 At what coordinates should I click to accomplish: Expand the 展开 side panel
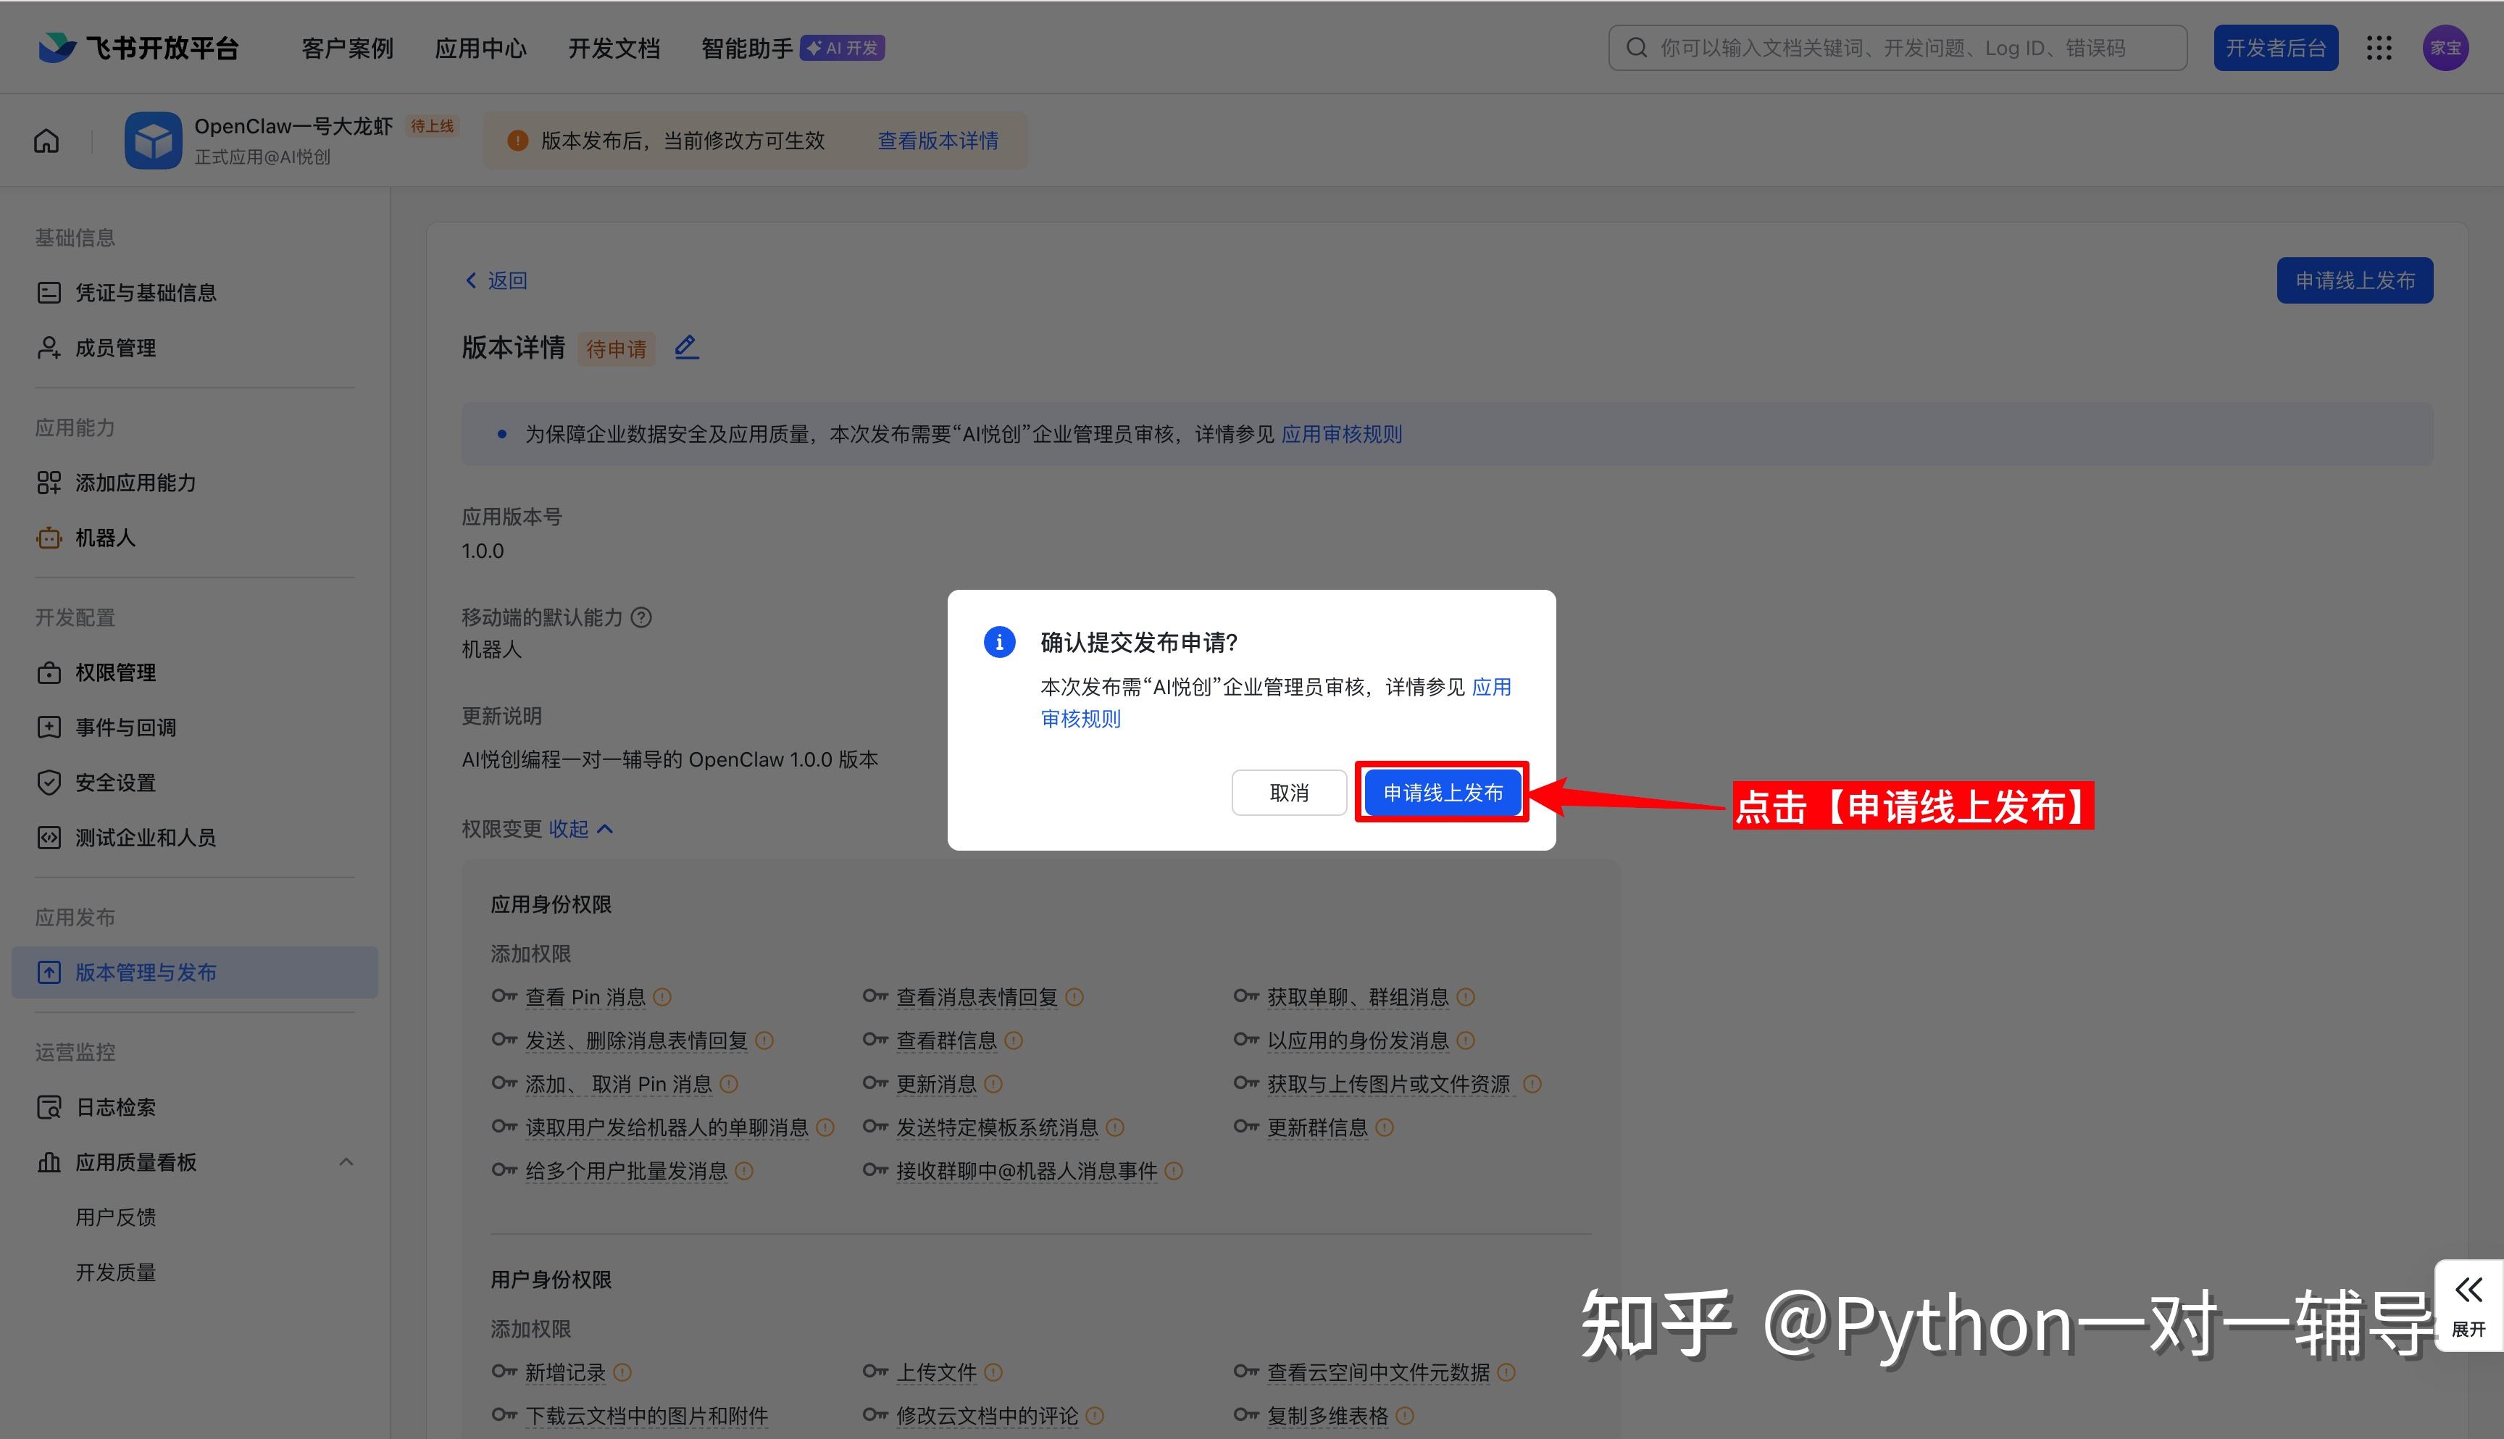(x=2468, y=1304)
